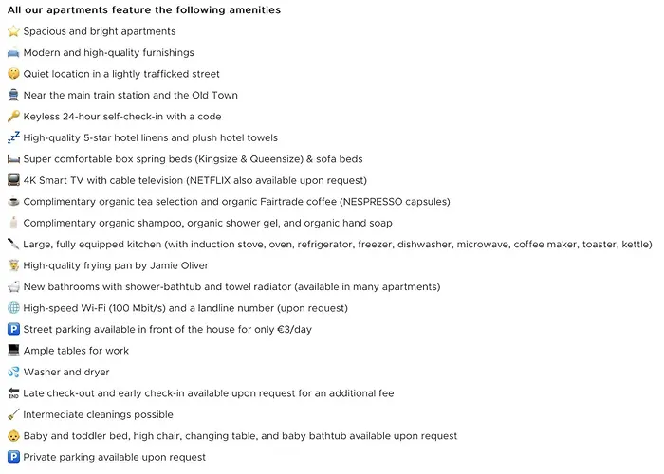Image resolution: width=664 pixels, height=474 pixels.
Task: Click the key icon for keyless self-check-in
Action: pos(13,117)
